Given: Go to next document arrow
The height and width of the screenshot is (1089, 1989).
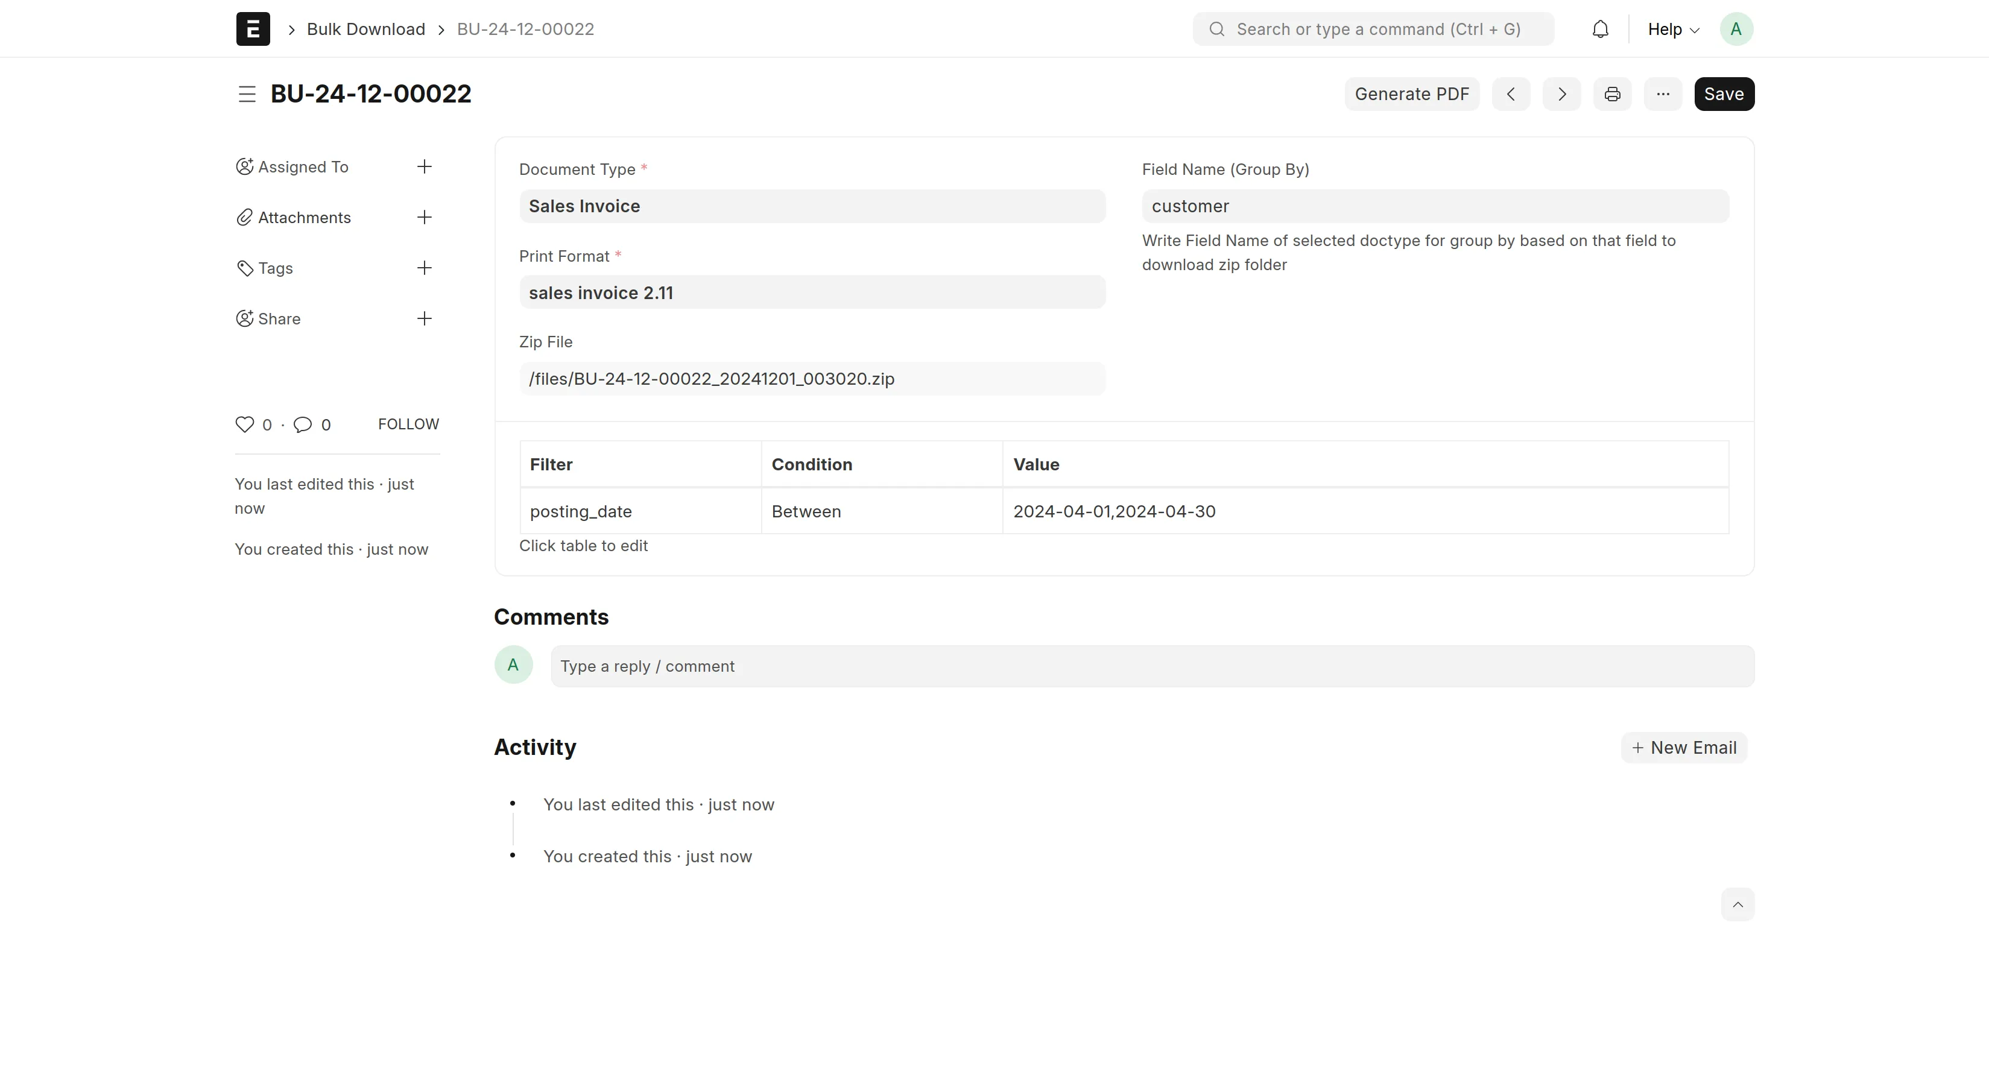Looking at the screenshot, I should pos(1561,94).
